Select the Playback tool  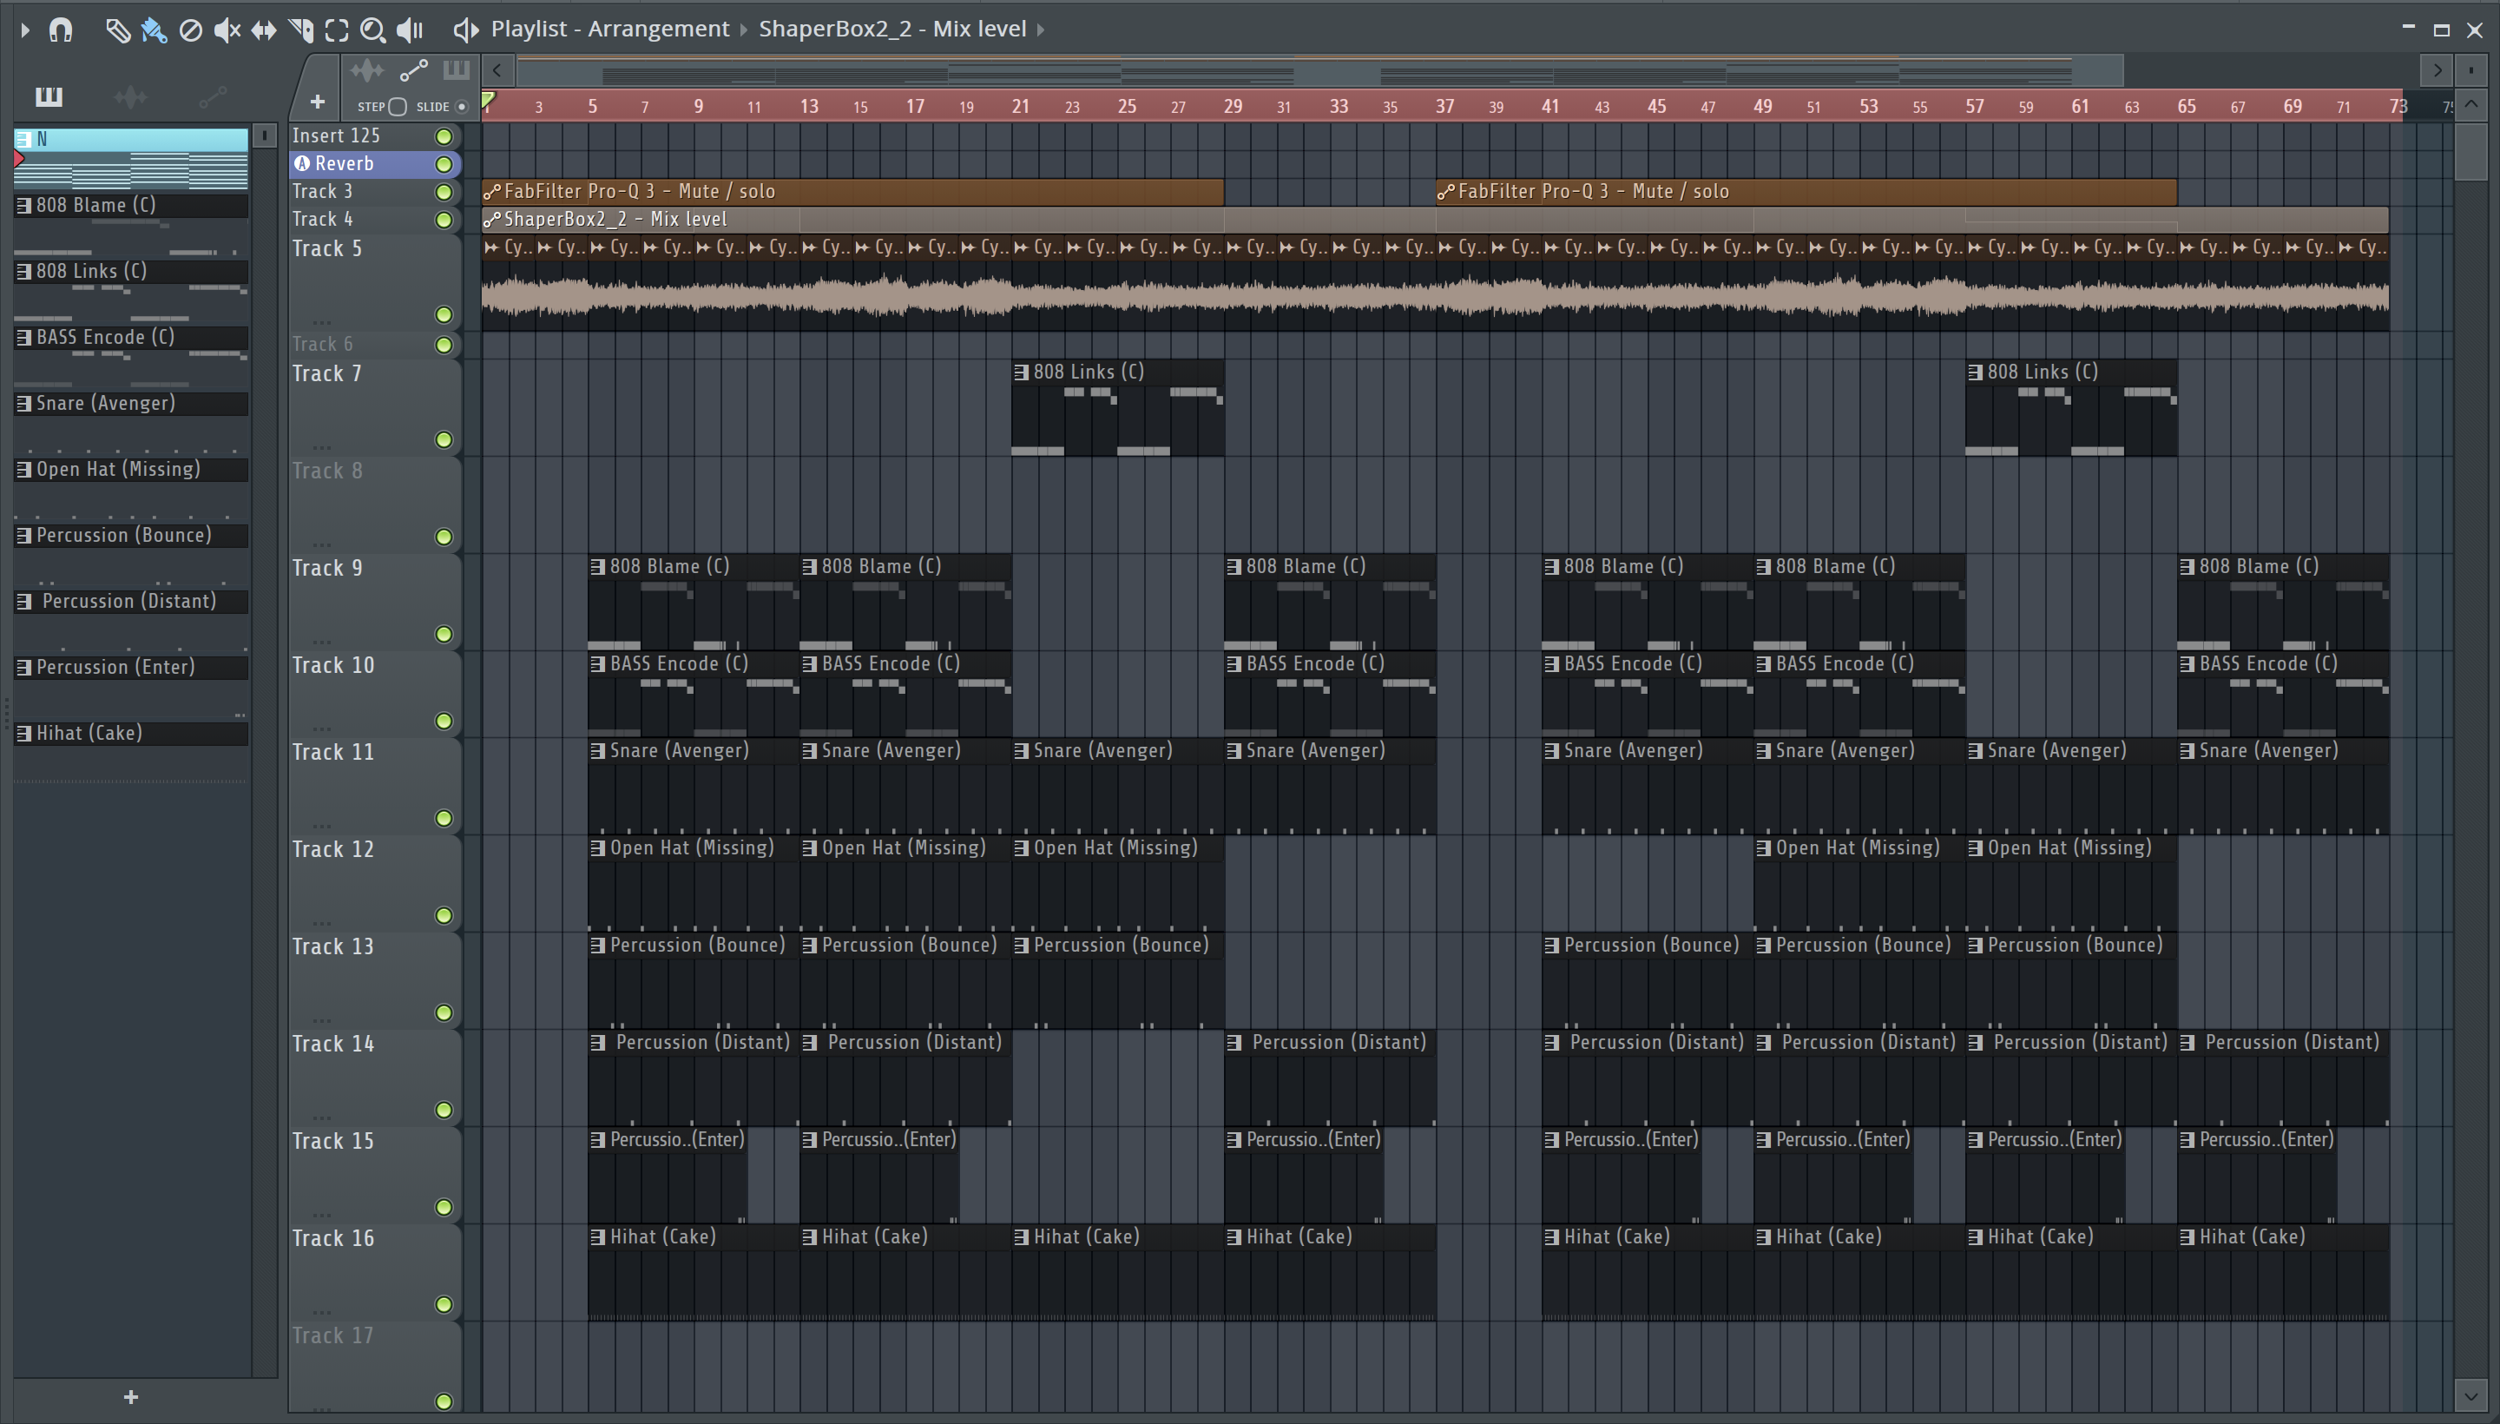pyautogui.click(x=410, y=30)
